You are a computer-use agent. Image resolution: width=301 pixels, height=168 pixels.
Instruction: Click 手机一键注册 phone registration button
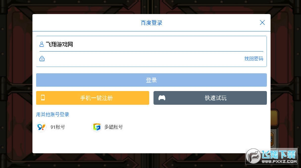[93, 98]
